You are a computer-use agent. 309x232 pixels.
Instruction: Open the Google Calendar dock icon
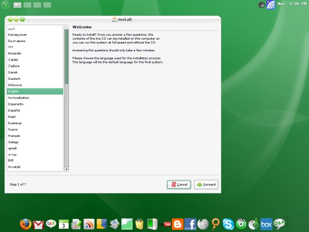pos(64,224)
